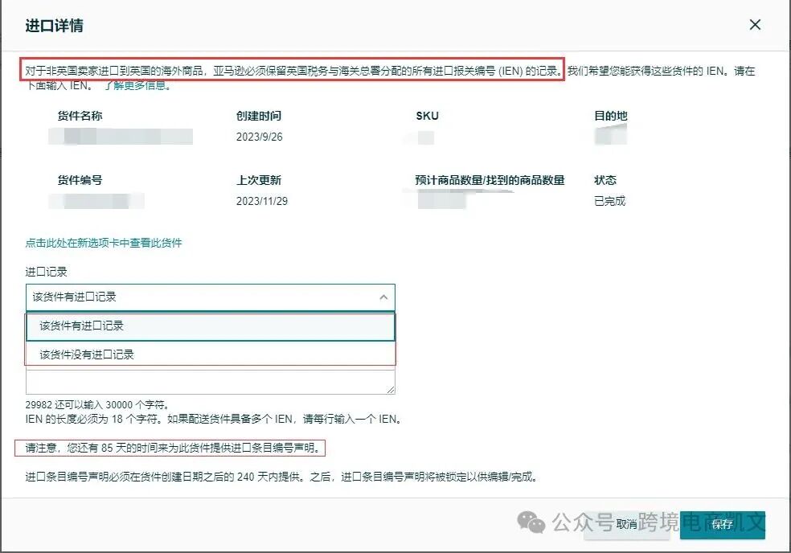The height and width of the screenshot is (553, 791).
Task: Click the WeChat public account icon
Action: (530, 523)
